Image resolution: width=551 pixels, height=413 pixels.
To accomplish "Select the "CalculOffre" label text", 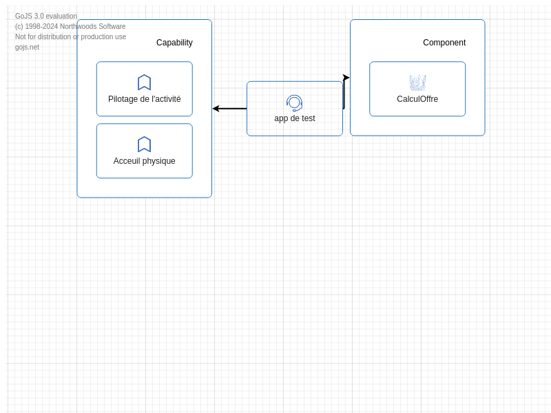I will click(x=417, y=99).
